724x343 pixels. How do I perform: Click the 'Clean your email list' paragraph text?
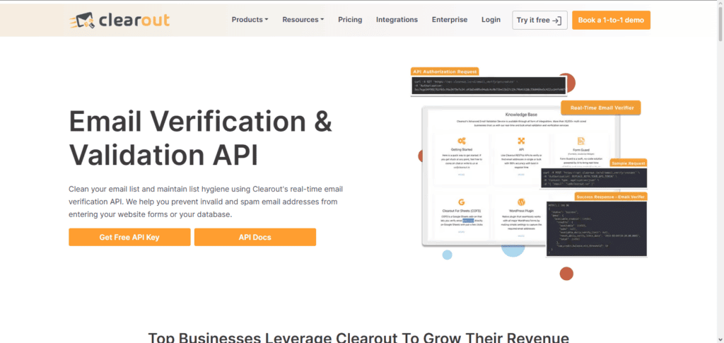coord(206,202)
